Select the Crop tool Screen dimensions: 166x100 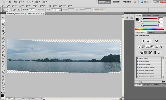[3, 31]
